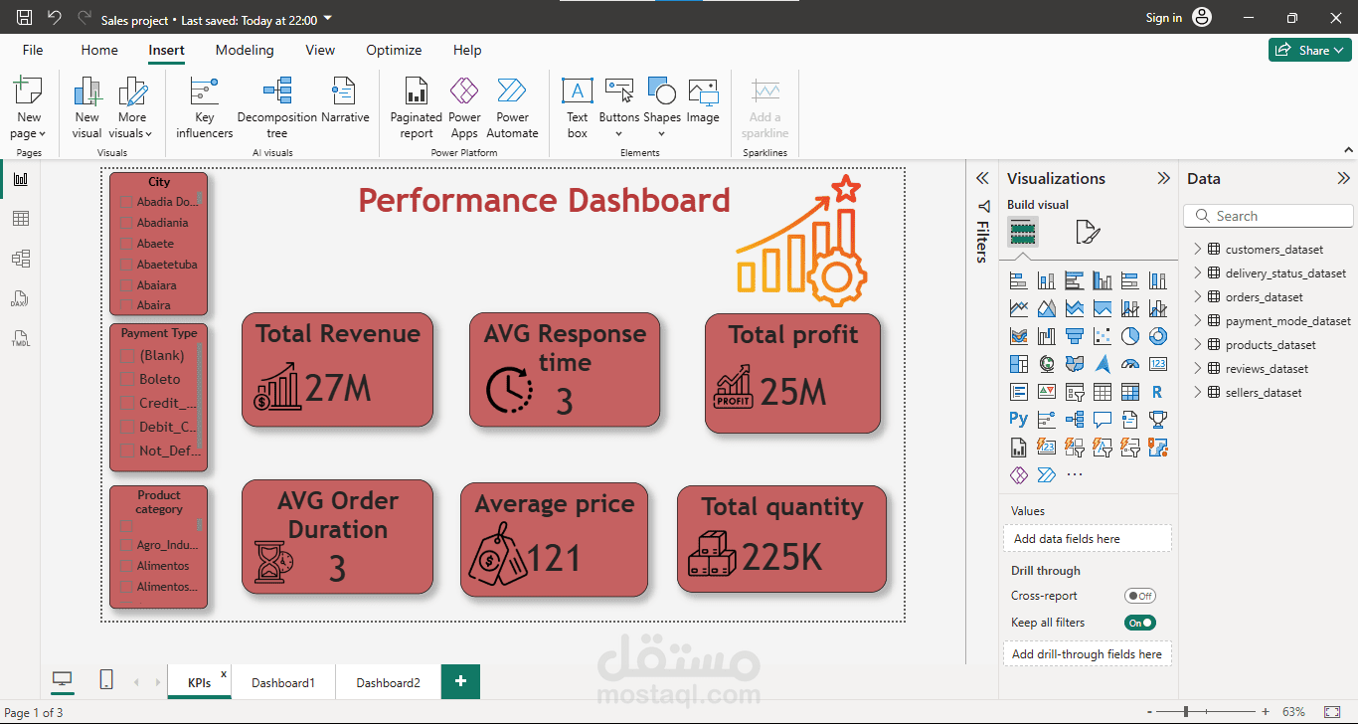Choose the R script visual
Image resolution: width=1358 pixels, height=724 pixels.
click(x=1157, y=392)
